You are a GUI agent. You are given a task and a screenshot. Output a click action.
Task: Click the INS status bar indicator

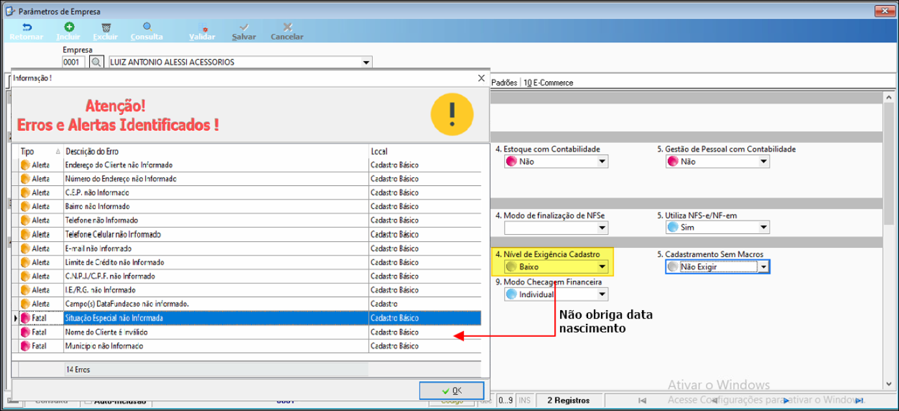525,401
